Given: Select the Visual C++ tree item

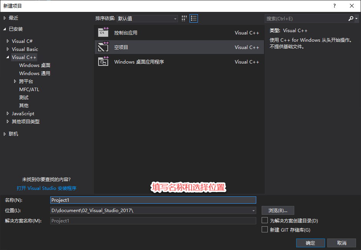Looking at the screenshot, I should coord(24,57).
